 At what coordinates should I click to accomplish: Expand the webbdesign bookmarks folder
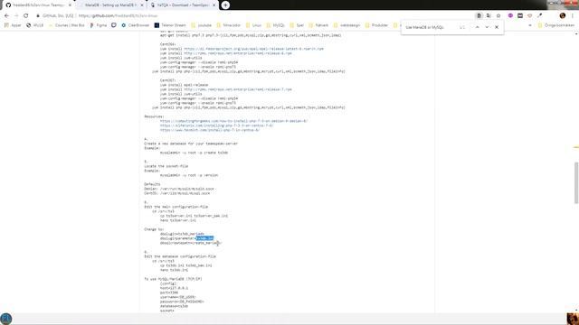click(346, 25)
